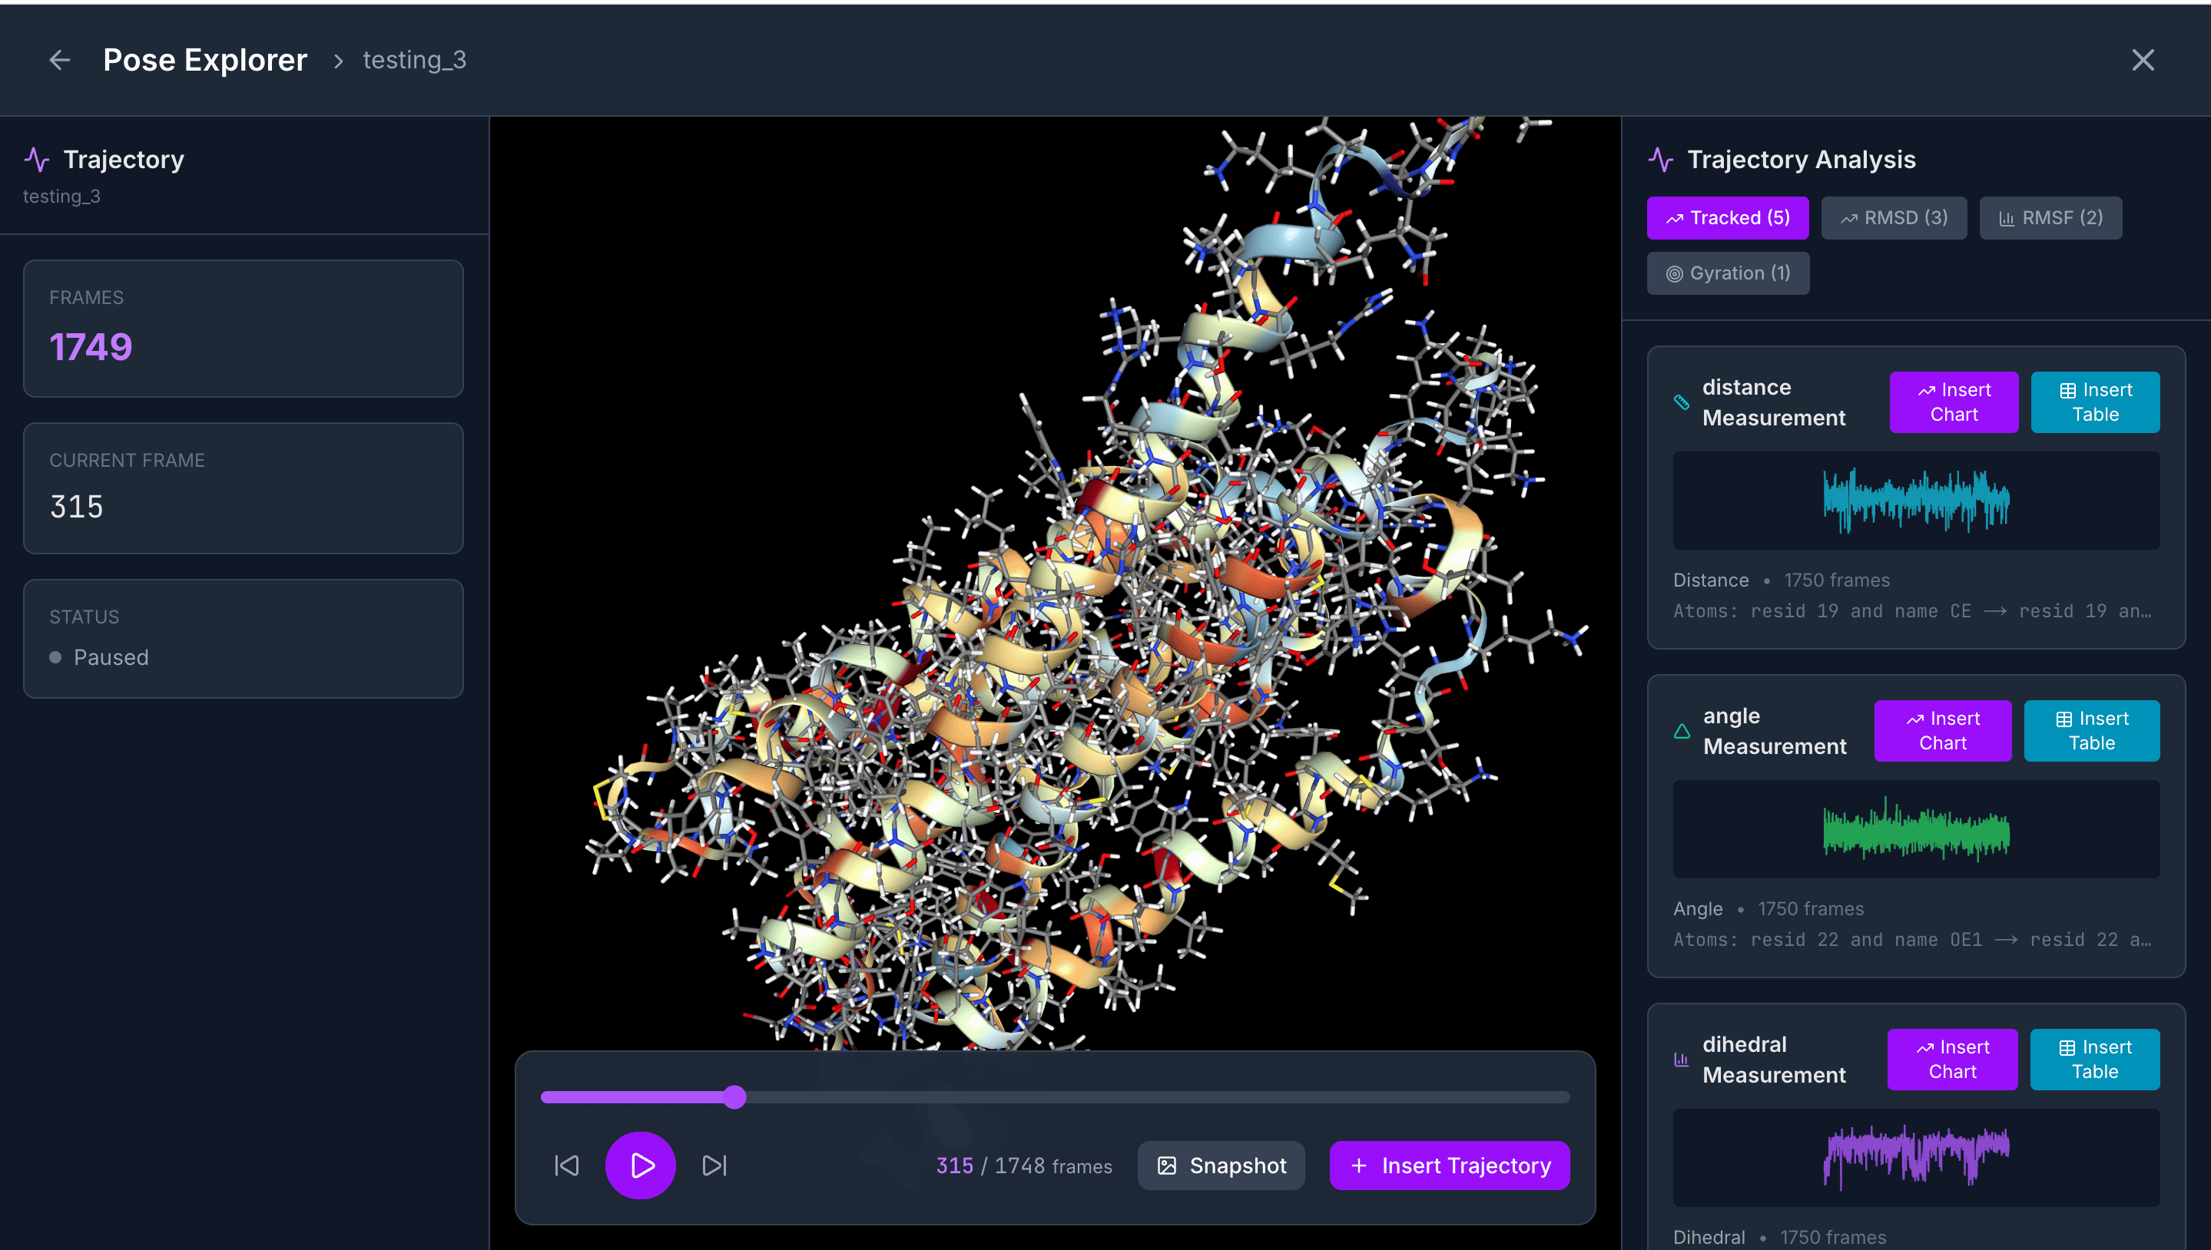Click the Trajectory waveform icon in left panel
The height and width of the screenshot is (1250, 2211).
point(36,158)
